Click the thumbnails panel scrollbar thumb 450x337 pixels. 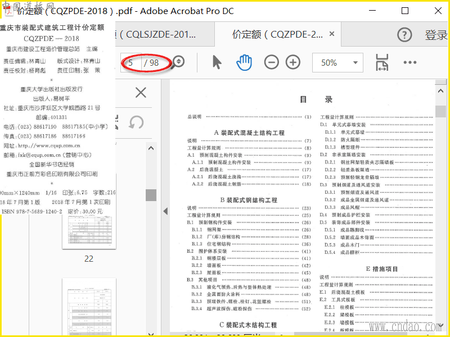coord(151,195)
